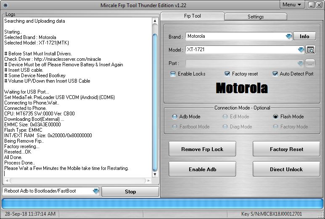The height and width of the screenshot is (219, 325).
Task: Toggle the Auto Detect Port checkbox
Action: tap(275, 74)
